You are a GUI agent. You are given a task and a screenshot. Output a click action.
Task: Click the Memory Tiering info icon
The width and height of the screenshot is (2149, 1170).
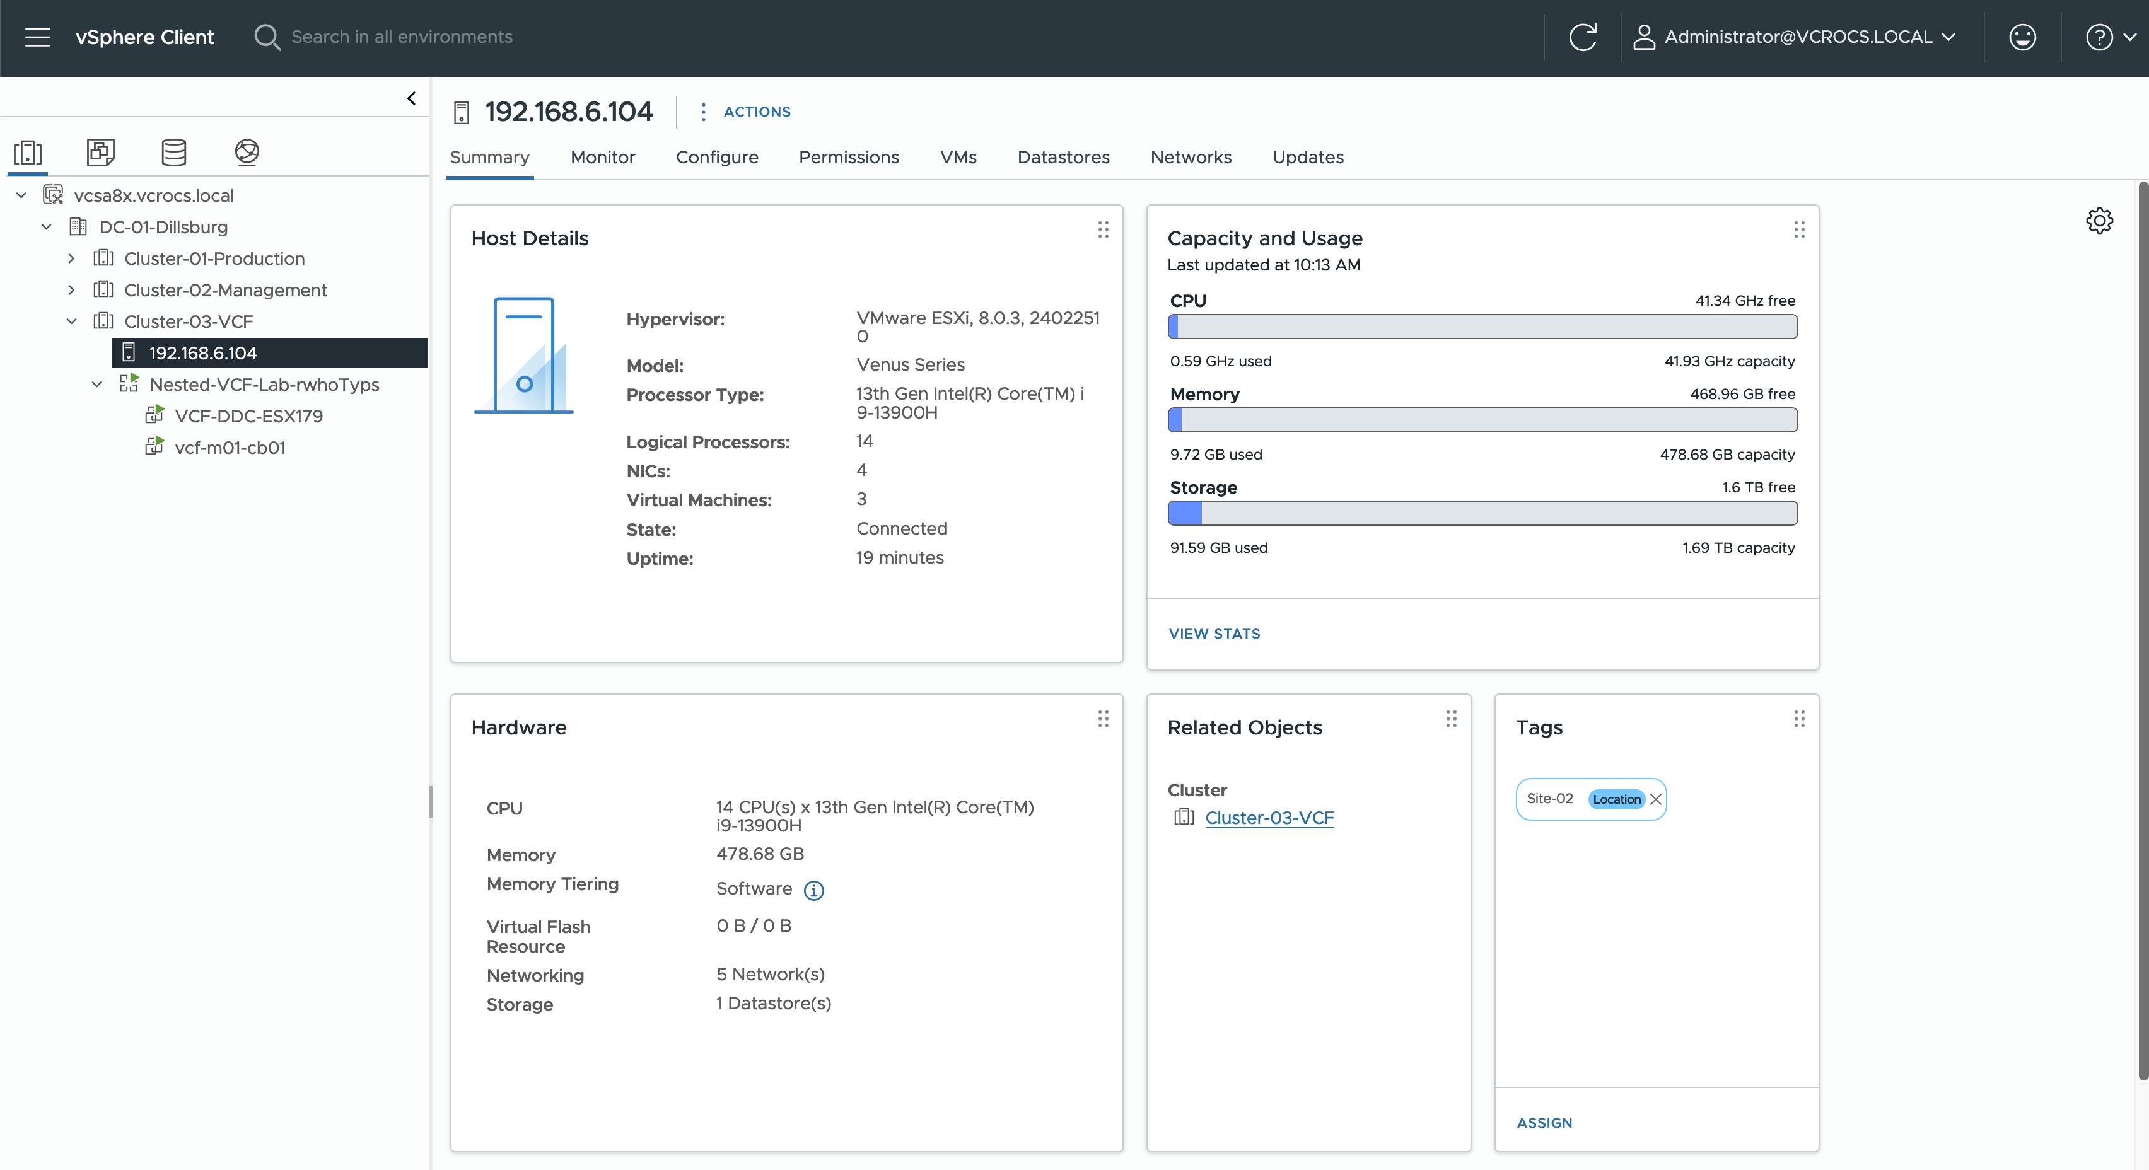(813, 891)
